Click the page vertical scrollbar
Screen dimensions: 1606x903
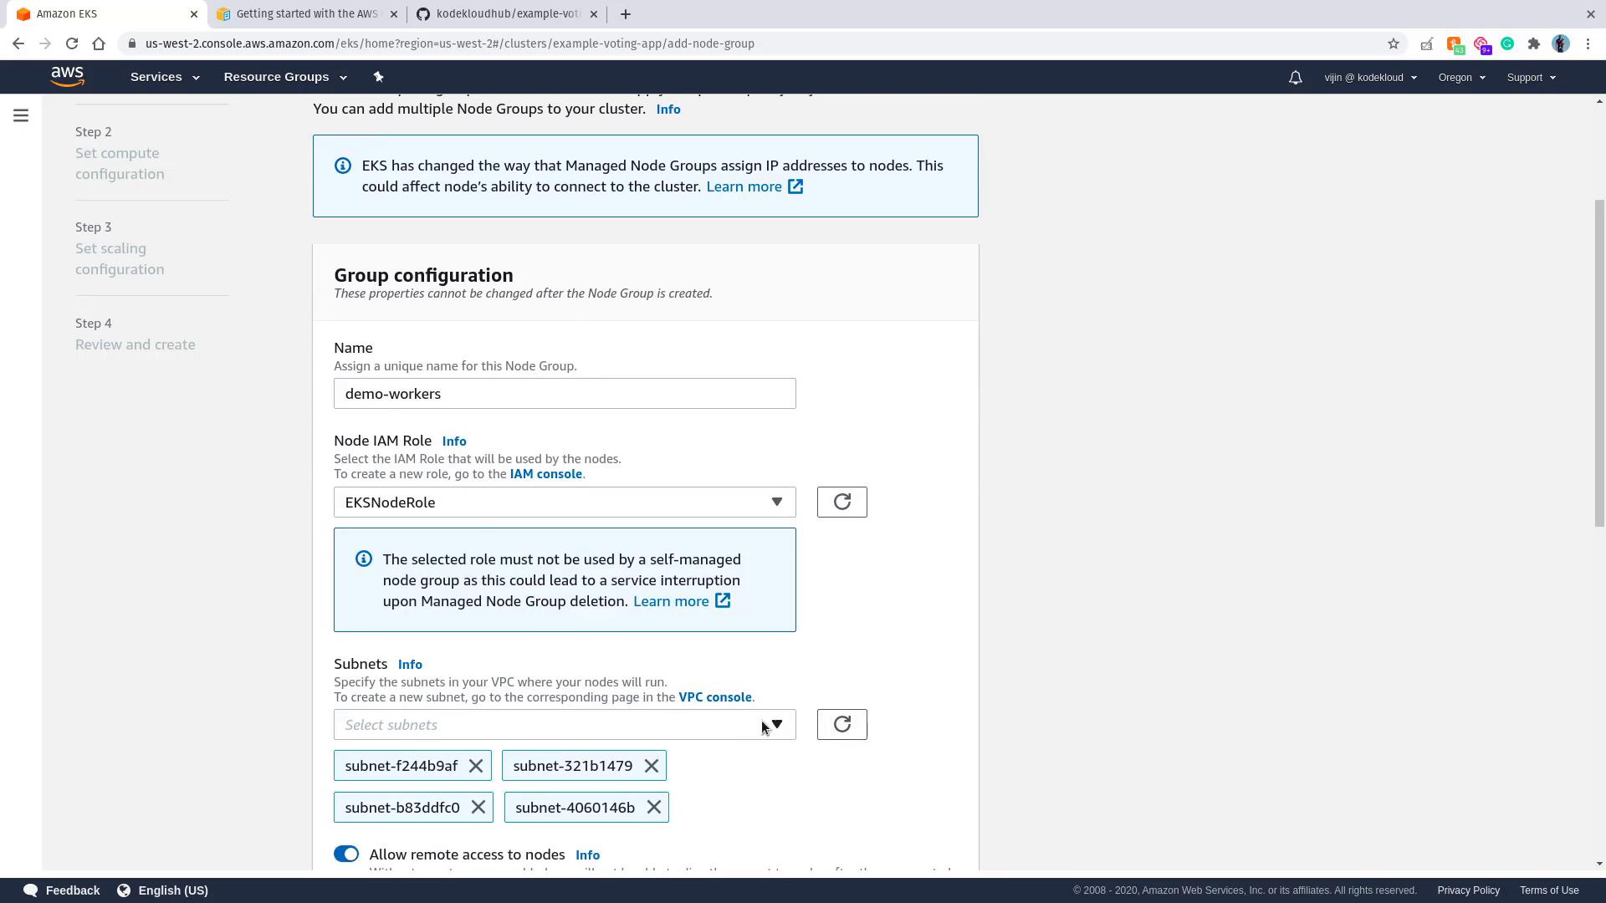(1599, 364)
